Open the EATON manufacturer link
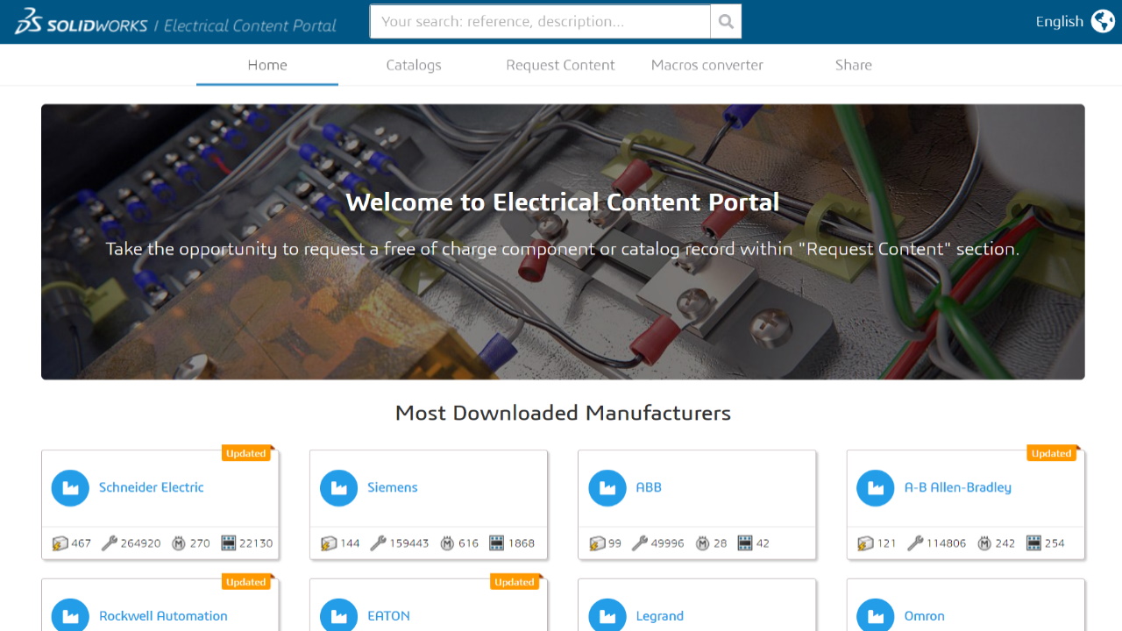Image resolution: width=1122 pixels, height=631 pixels. point(388,616)
